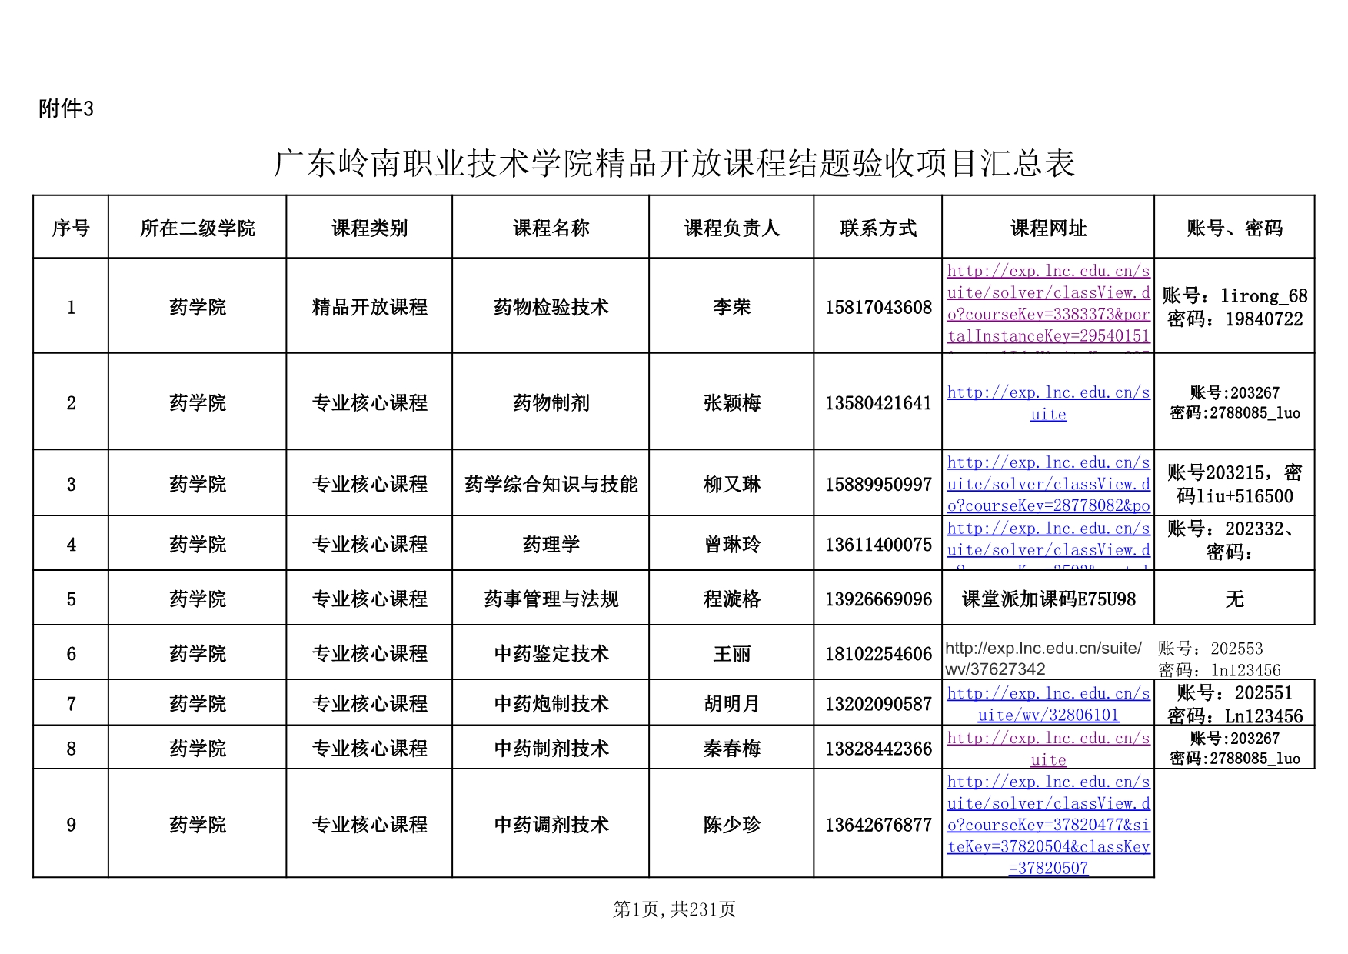Click the name 张颖梅 in the table

[731, 403]
